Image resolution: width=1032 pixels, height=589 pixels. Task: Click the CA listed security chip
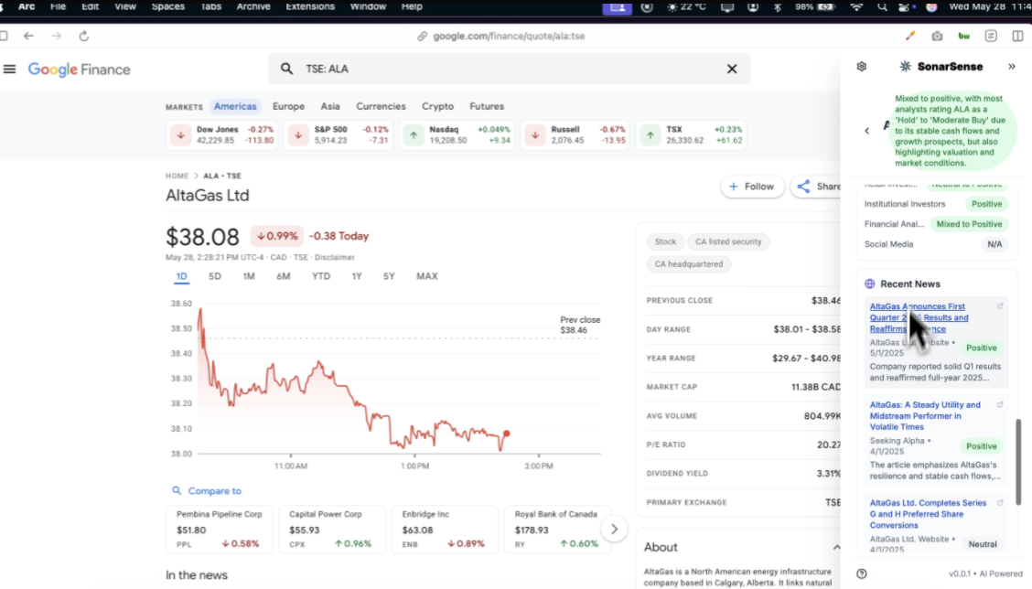[728, 241]
